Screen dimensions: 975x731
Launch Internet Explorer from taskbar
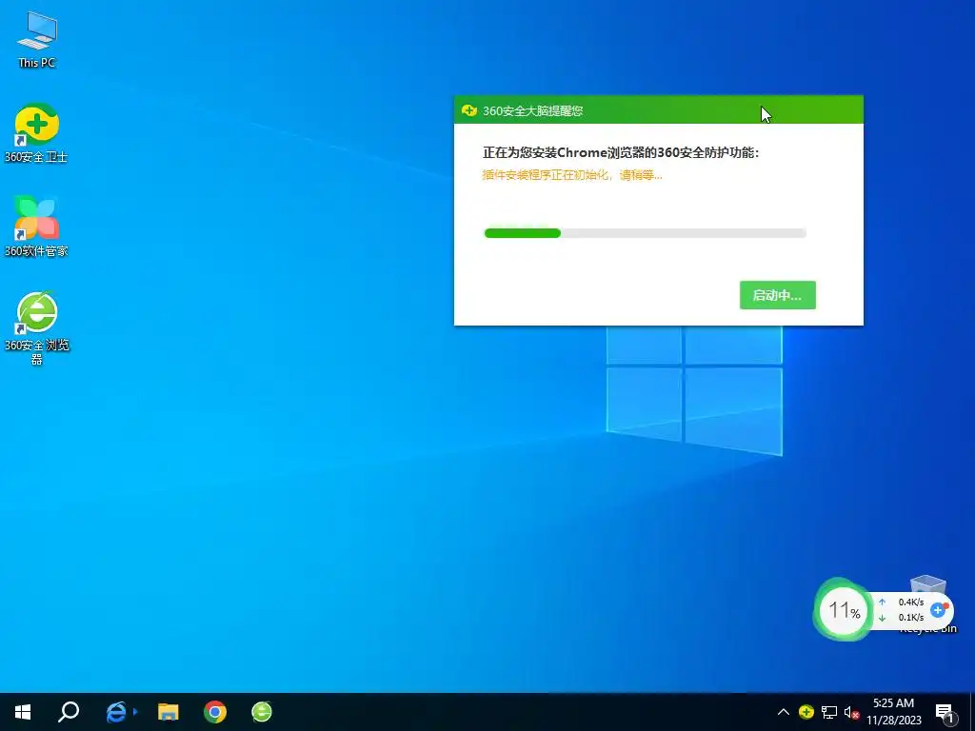(117, 712)
